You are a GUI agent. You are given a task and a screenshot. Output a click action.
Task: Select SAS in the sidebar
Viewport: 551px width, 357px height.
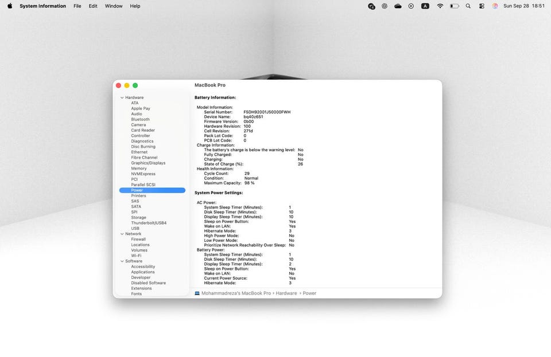(135, 201)
